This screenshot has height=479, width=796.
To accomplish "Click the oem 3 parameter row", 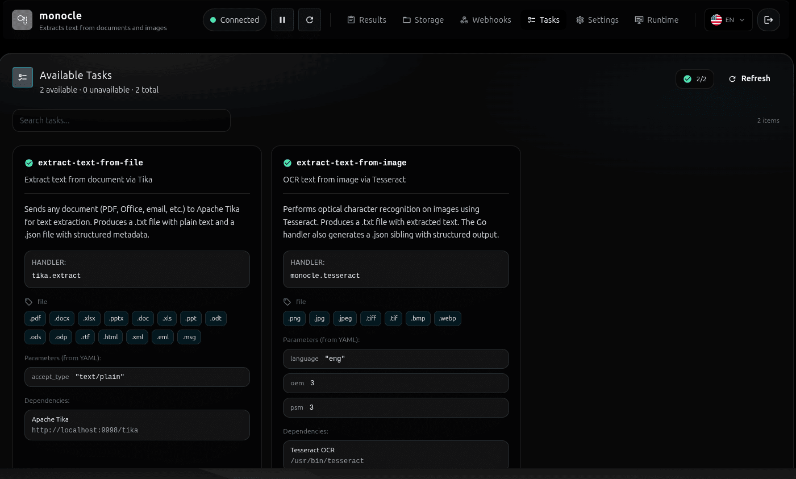I will coord(396,384).
